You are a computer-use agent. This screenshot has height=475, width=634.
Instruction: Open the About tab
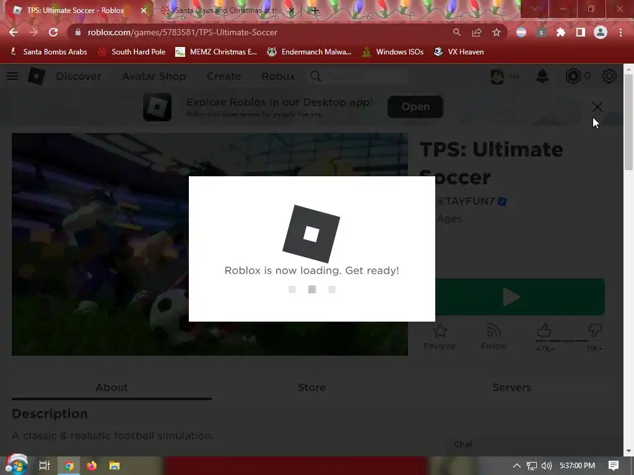[111, 387]
